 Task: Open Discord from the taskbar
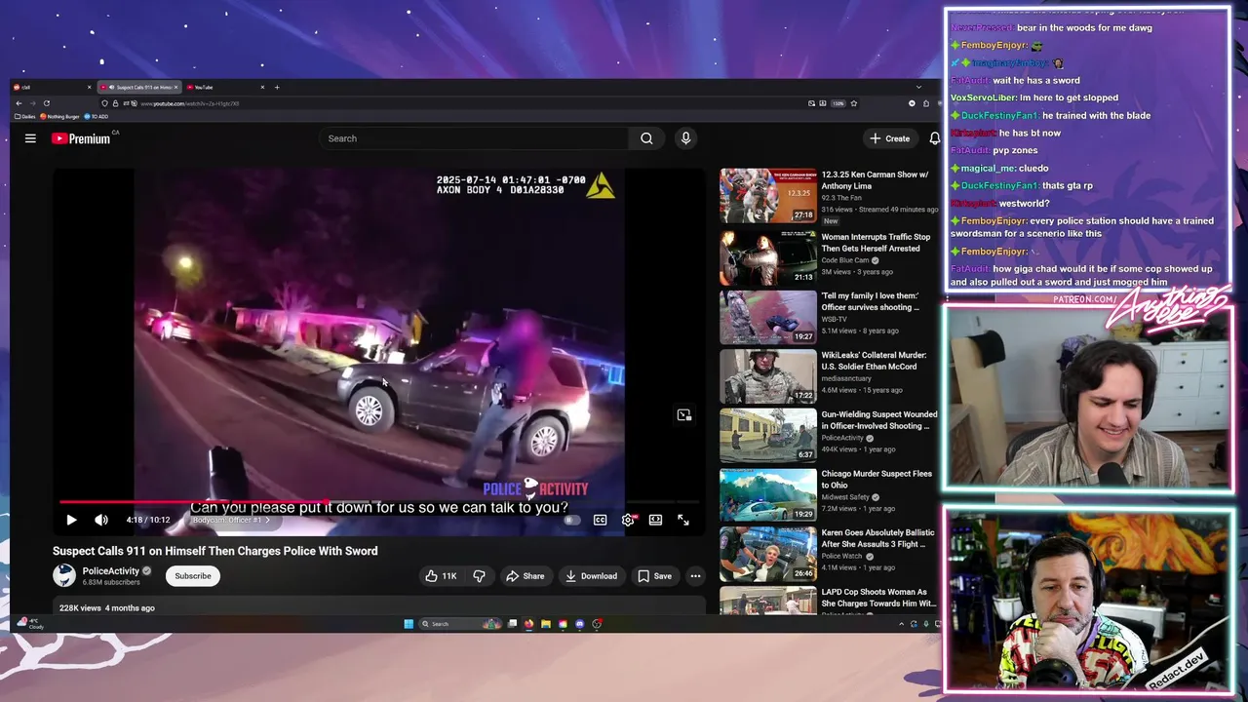(x=580, y=624)
